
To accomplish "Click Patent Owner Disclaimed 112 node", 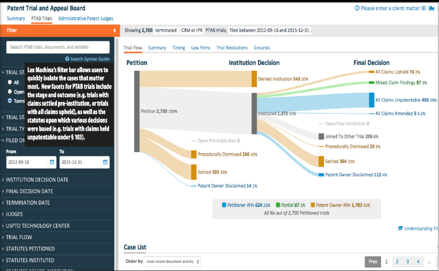I will [x=321, y=175].
